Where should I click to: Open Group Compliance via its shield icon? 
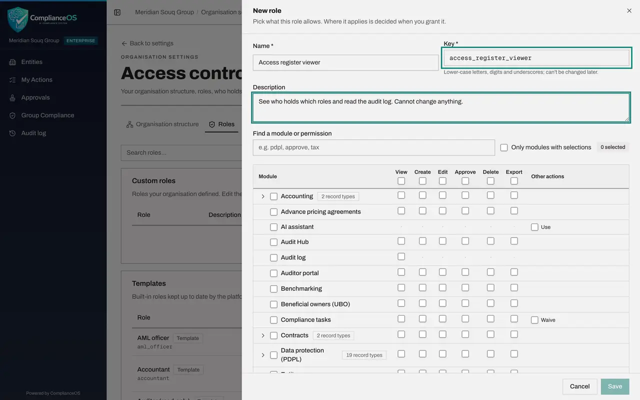click(12, 115)
